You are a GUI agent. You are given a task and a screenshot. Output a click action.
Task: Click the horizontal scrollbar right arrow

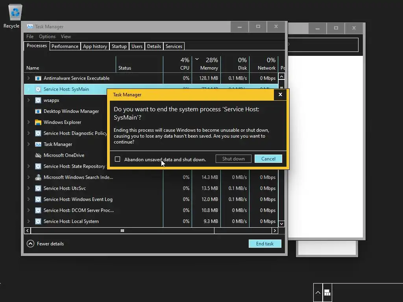tap(275, 230)
